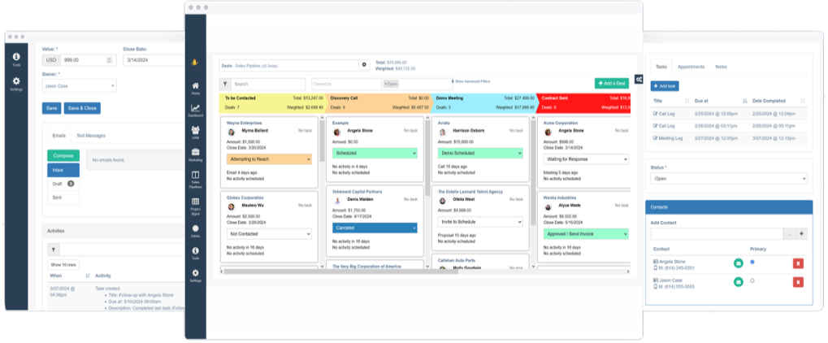Click the Compose email button
The width and height of the screenshot is (828, 343).
pos(63,156)
